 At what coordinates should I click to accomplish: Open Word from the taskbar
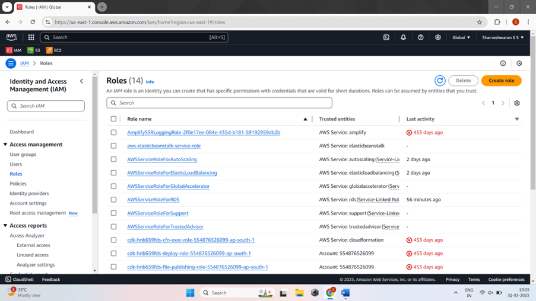point(345,293)
